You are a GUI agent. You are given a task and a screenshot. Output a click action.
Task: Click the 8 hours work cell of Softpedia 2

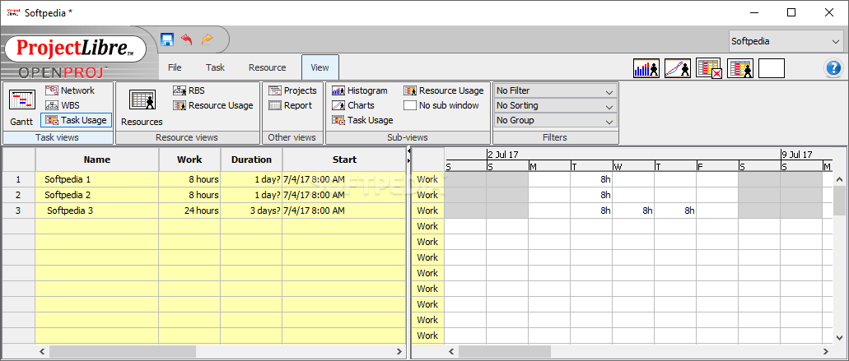[x=189, y=195]
